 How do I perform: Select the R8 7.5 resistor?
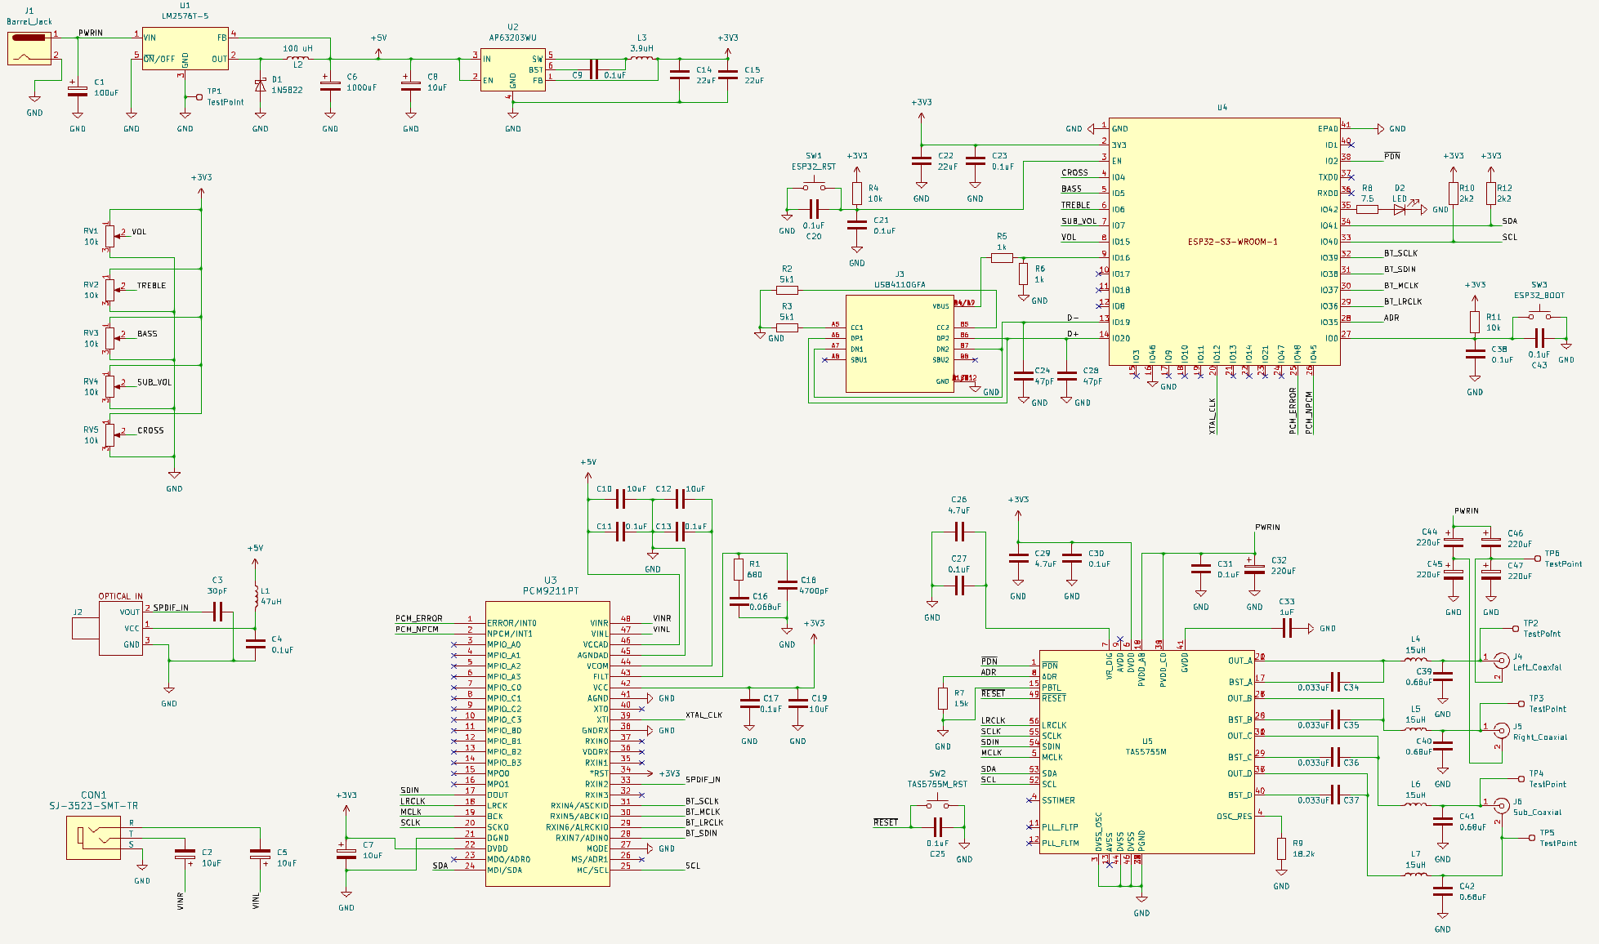[1367, 210]
